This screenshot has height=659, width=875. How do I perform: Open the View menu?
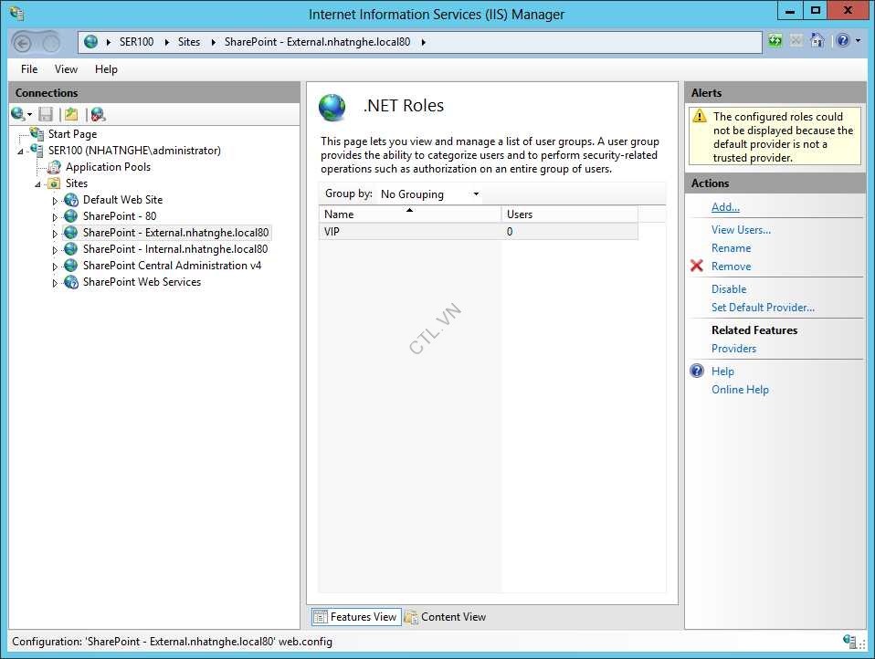pos(66,69)
